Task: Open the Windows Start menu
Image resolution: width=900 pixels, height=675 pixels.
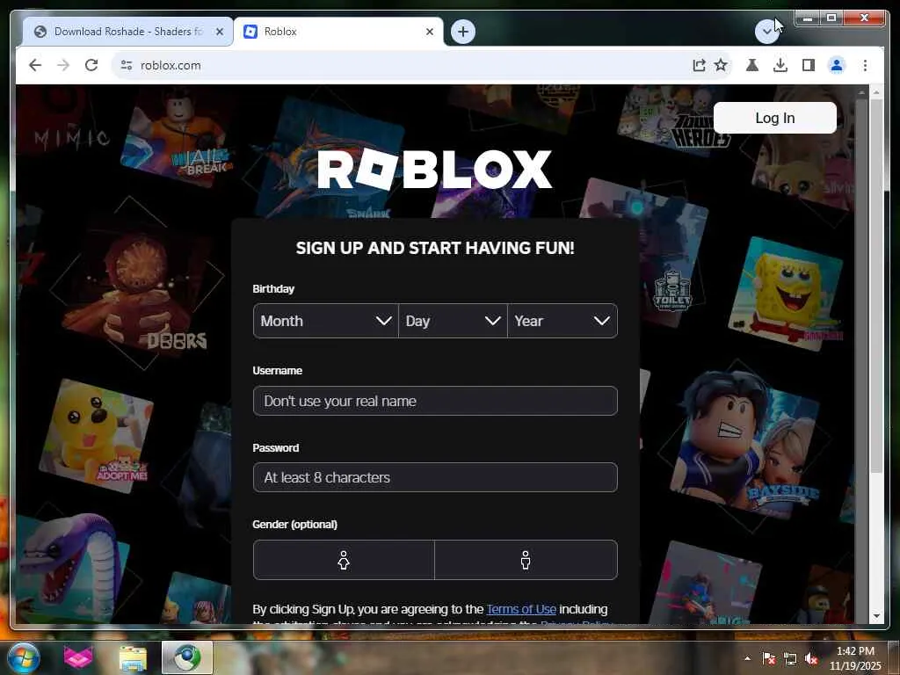Action: click(x=23, y=657)
